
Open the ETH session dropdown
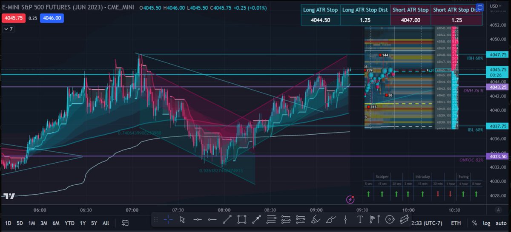456,223
